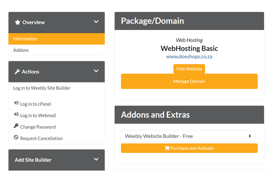Screen dimensions: 269x173
Task: Open the www.doeshops.co.za link
Action: point(189,57)
